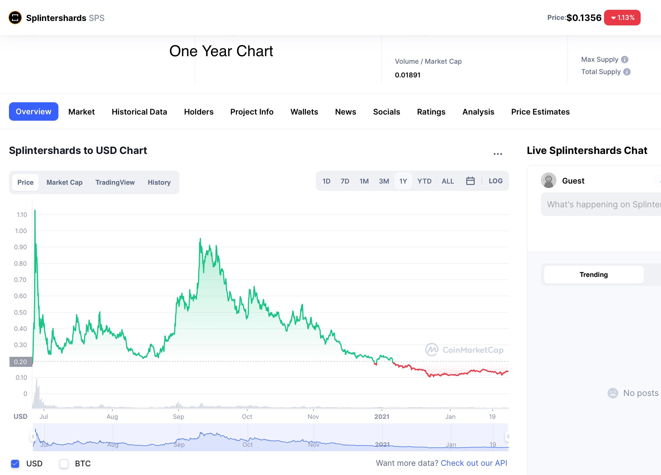Open the chart options three-dot menu
Screen dimensions: 661x475
498,154
